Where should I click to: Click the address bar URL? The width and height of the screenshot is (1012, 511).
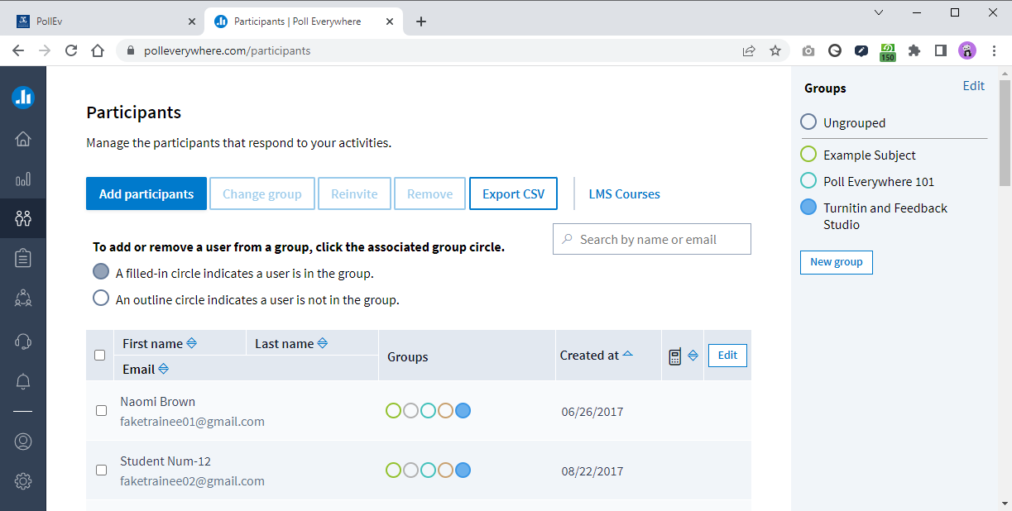(x=228, y=50)
